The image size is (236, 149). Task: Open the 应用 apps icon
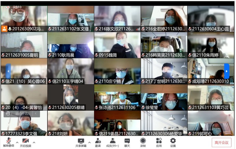tap(159, 142)
